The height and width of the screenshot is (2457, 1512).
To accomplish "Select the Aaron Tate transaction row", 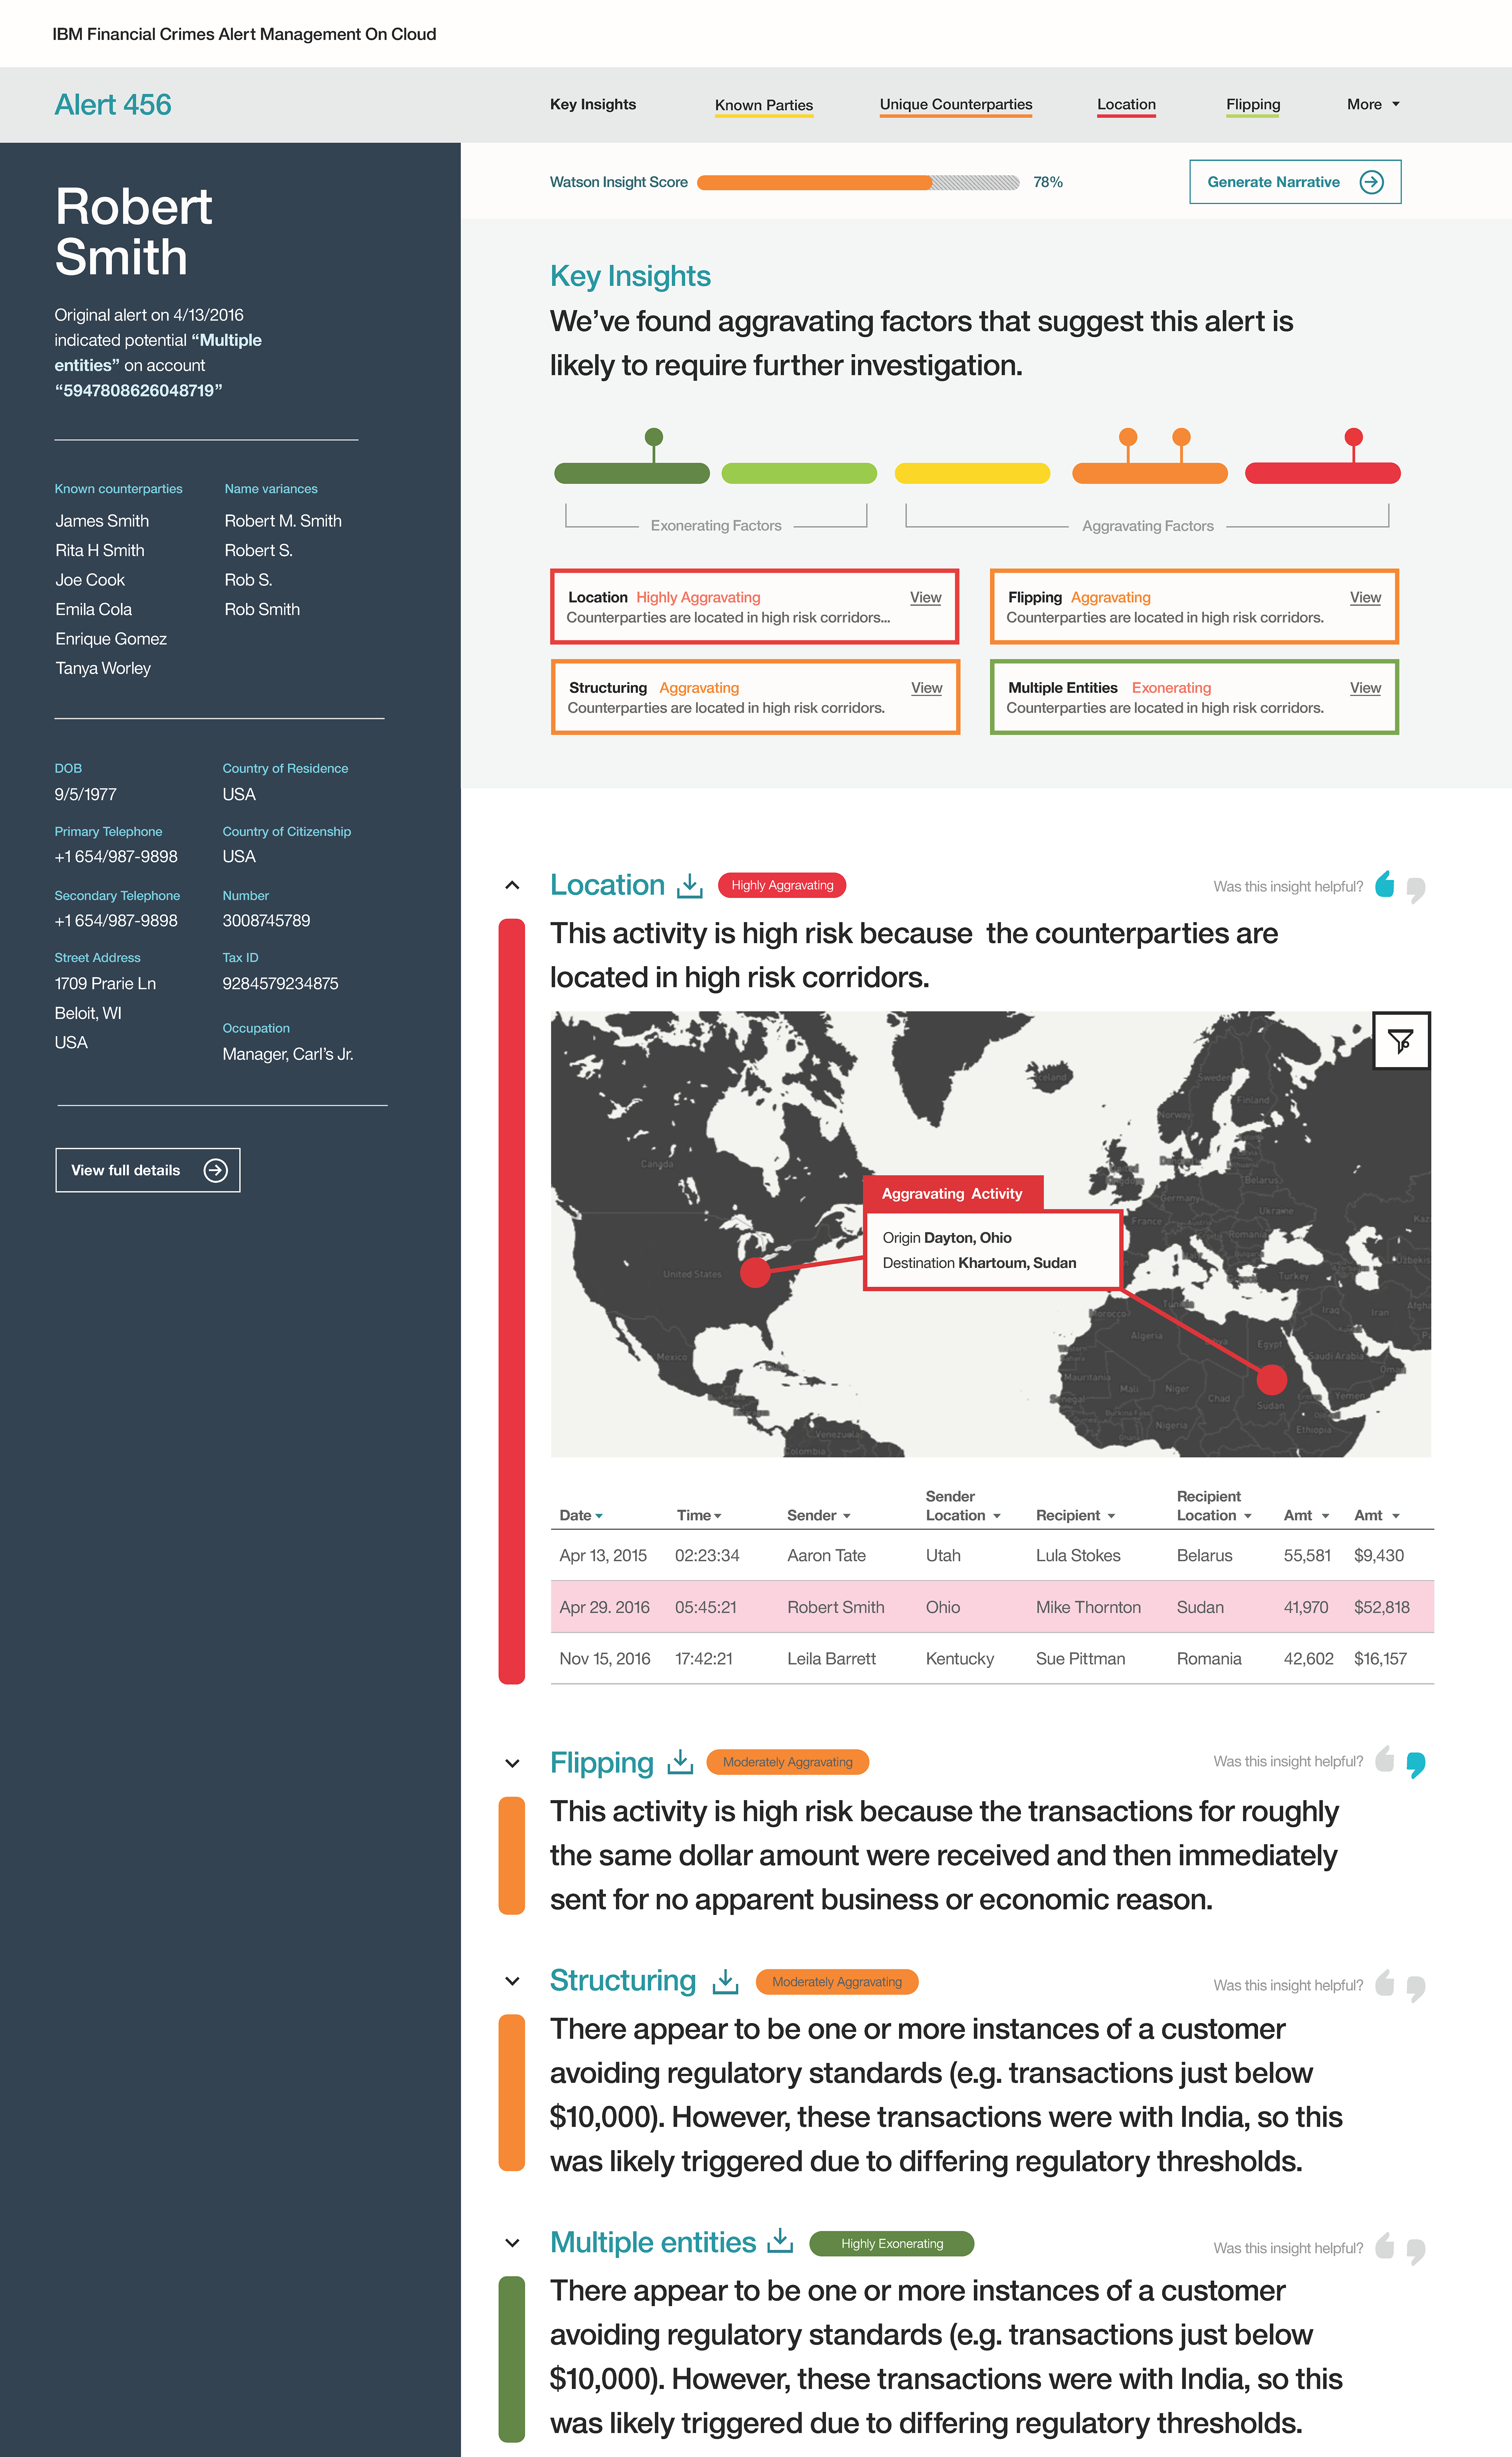I will 992,1555.
